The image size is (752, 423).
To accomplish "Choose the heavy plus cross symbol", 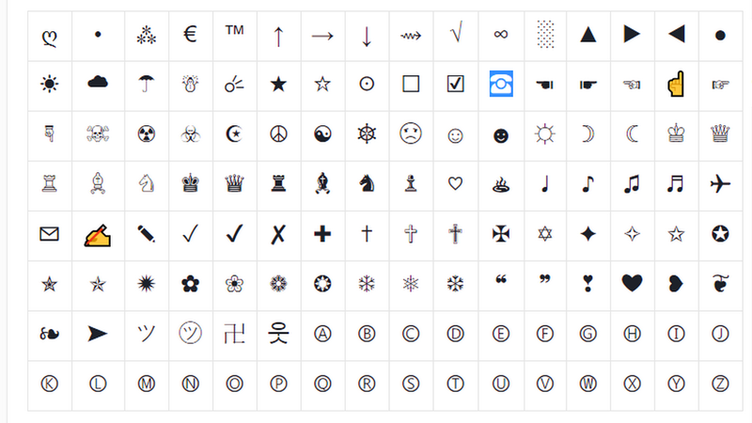I will click(x=322, y=234).
